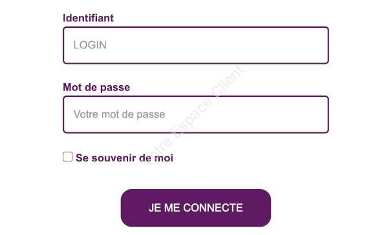Click the purple login submit button
The width and height of the screenshot is (388, 235).
(x=196, y=208)
